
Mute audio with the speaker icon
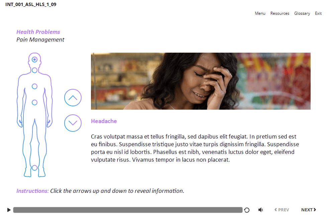(261, 210)
